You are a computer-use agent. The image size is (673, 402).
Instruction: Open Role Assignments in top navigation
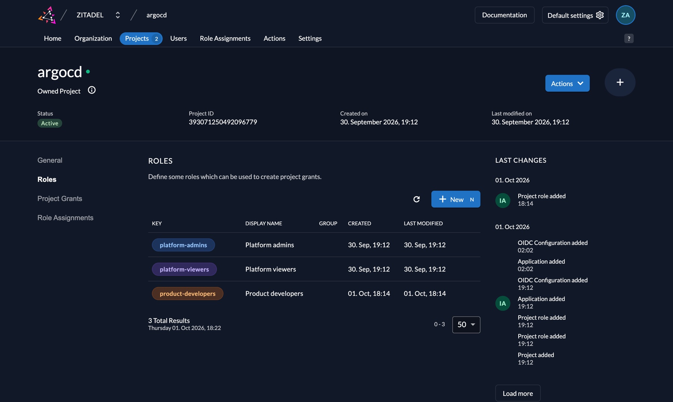(x=225, y=39)
